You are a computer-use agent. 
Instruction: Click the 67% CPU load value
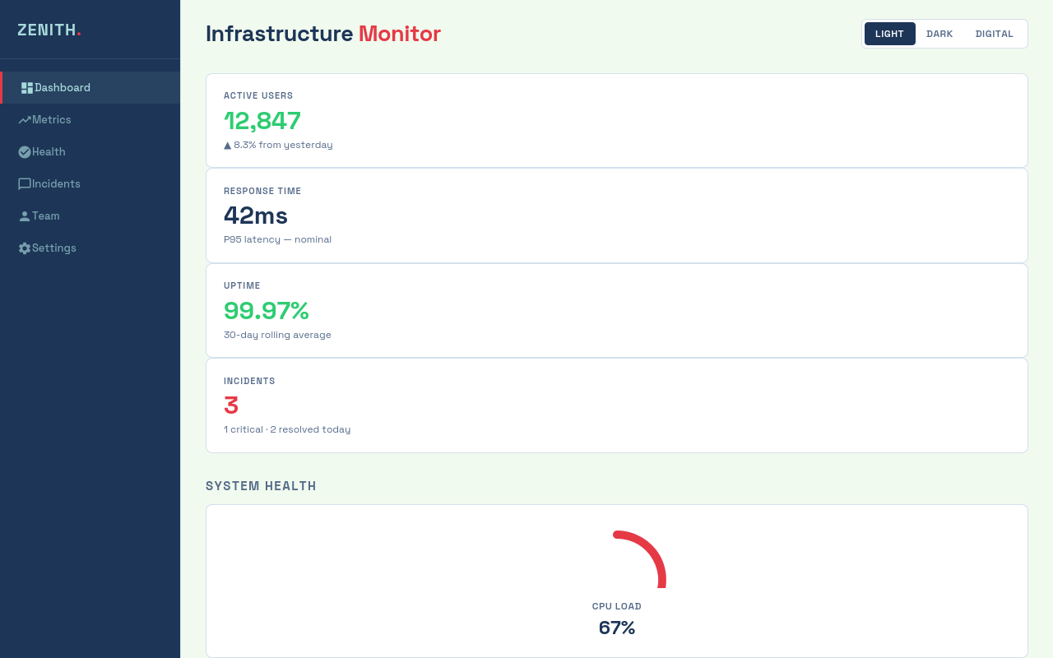pyautogui.click(x=617, y=628)
